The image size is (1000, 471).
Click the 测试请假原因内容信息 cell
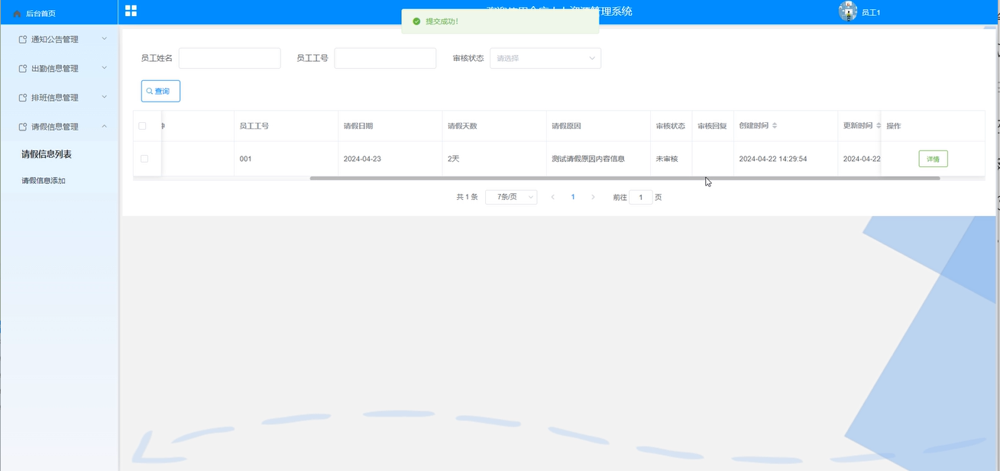588,159
